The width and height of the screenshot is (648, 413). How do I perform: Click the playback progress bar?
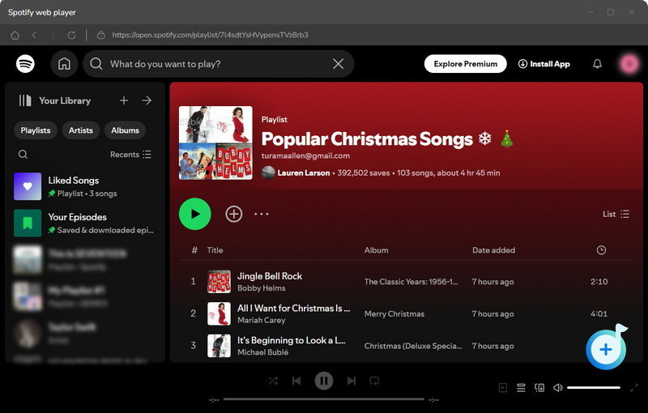click(x=323, y=399)
